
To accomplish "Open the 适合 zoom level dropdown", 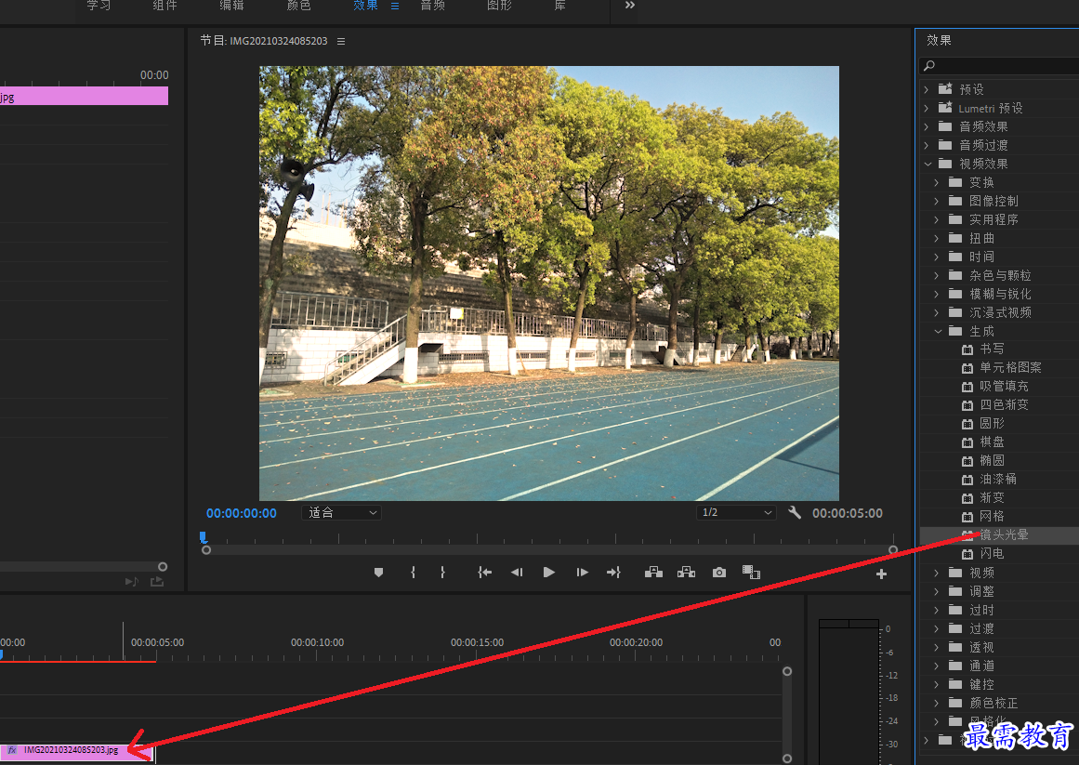I will (x=341, y=512).
